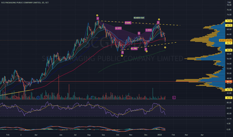The image size is (233, 137).
Task: Click the blue dividend D marker
Action: point(38,97)
